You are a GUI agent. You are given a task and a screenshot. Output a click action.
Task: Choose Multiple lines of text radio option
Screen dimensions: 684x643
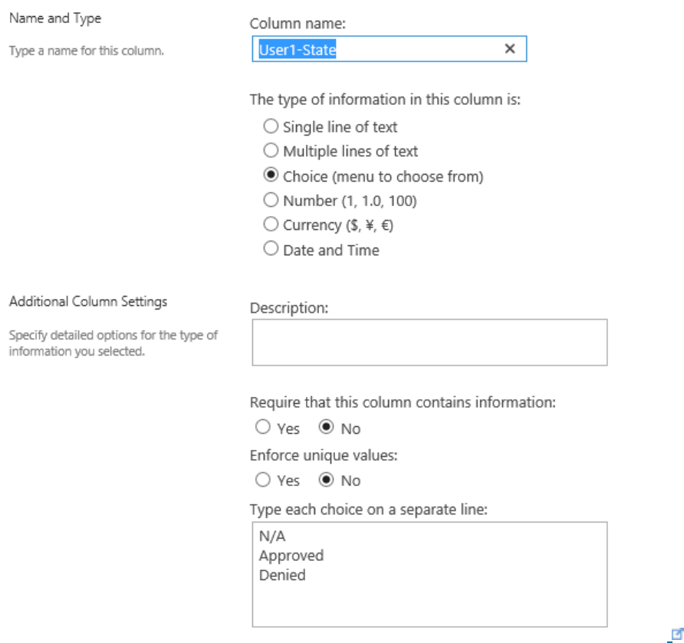point(269,151)
